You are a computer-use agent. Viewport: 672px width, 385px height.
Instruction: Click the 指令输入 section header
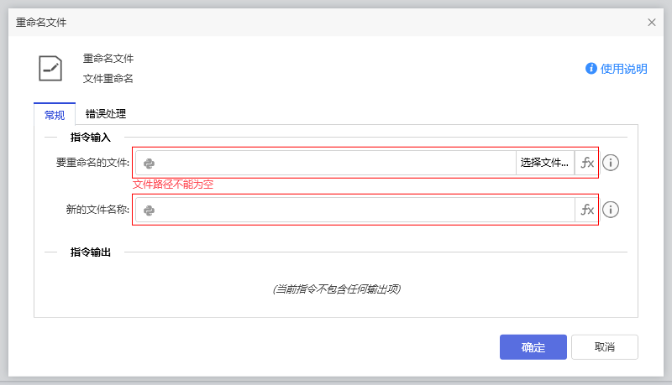point(91,137)
